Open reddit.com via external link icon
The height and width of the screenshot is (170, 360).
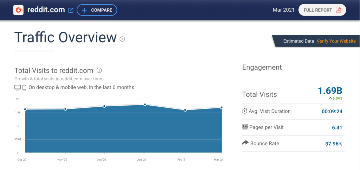coord(71,10)
